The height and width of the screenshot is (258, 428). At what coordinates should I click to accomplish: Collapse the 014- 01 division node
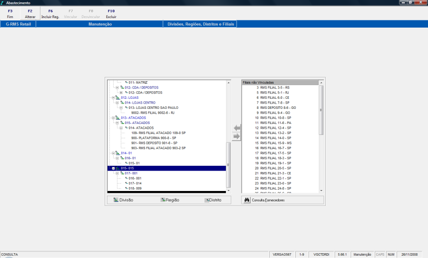(113, 153)
